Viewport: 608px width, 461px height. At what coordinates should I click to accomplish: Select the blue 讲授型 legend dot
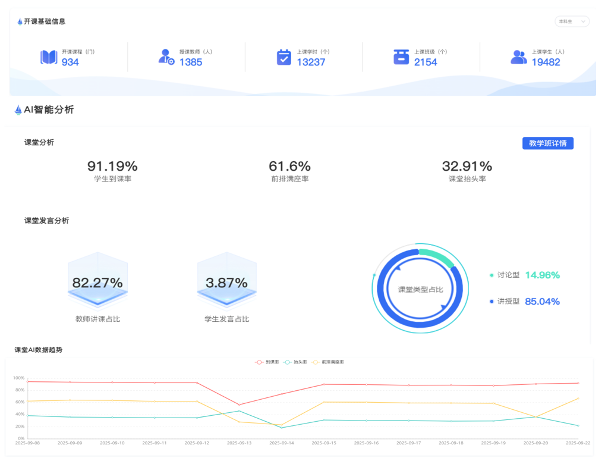(x=492, y=302)
